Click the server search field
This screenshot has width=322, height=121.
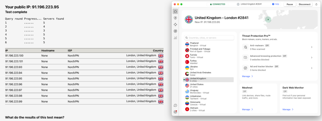[209, 38]
